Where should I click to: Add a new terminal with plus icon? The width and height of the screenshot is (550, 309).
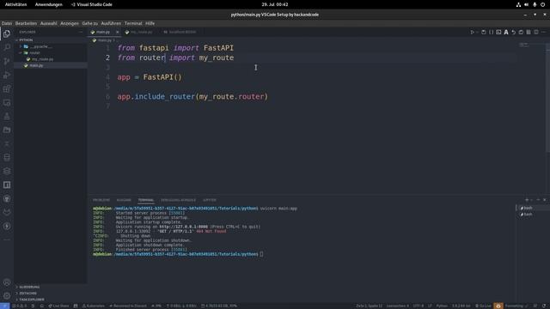(x=527, y=200)
